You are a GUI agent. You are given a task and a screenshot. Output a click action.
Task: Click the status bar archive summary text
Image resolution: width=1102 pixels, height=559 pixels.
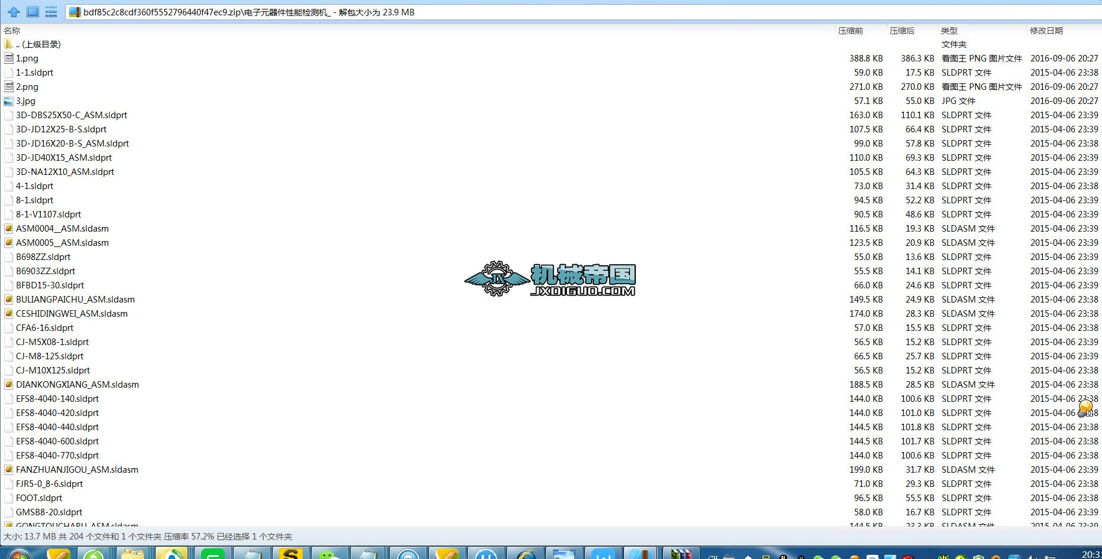click(x=148, y=537)
